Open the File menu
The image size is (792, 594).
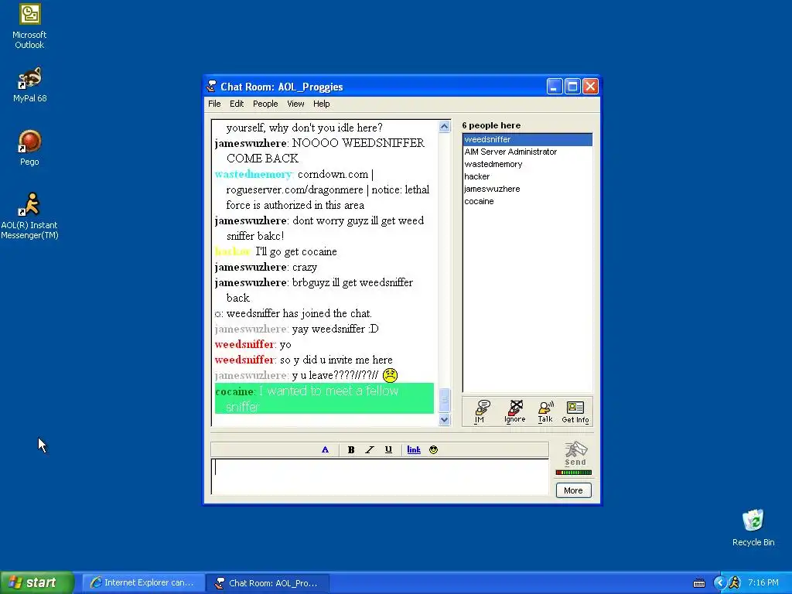pos(214,104)
